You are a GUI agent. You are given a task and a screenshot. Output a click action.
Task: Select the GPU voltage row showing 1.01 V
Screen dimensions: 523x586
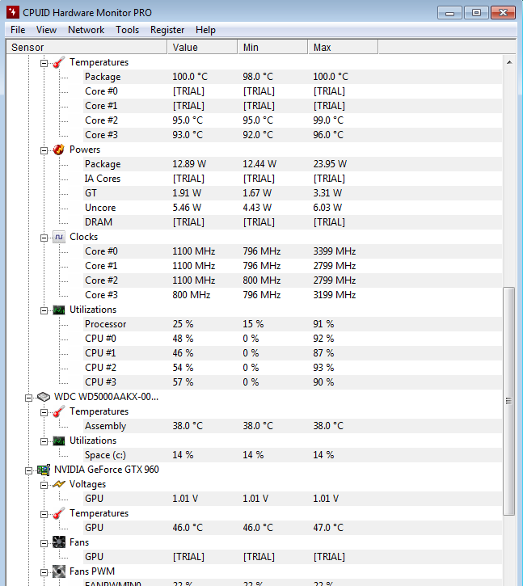292,499
